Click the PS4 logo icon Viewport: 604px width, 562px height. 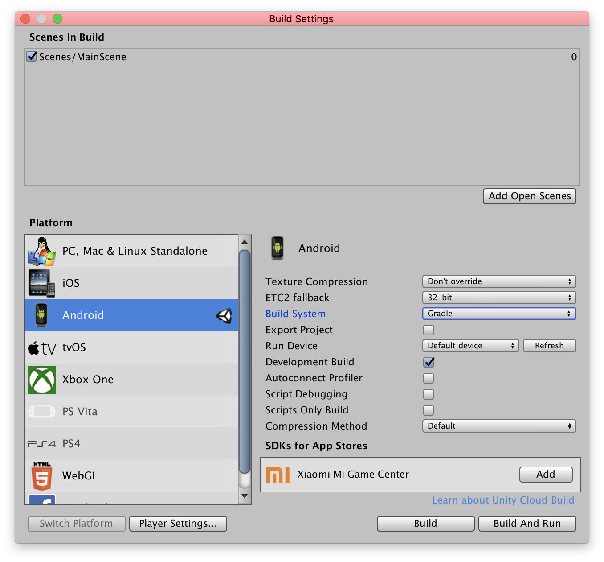[x=41, y=443]
